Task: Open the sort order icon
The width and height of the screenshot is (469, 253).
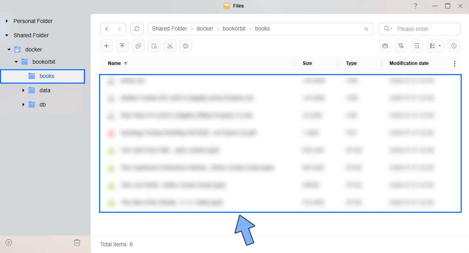Action: coord(417,46)
